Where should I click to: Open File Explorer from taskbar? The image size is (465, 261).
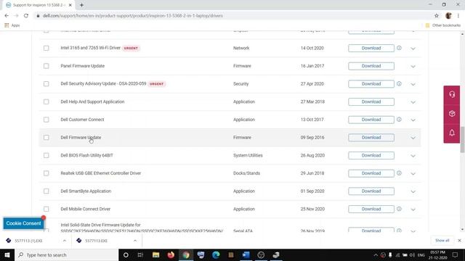click(155, 254)
